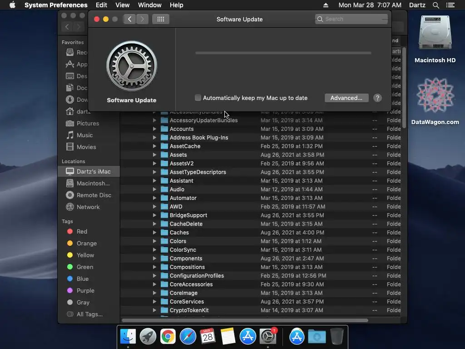
Task: Select Dartz's iMac in Finder sidebar
Action: click(x=89, y=171)
